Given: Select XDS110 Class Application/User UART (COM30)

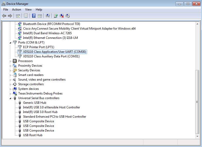Looking at the screenshot, I should (x=54, y=52).
